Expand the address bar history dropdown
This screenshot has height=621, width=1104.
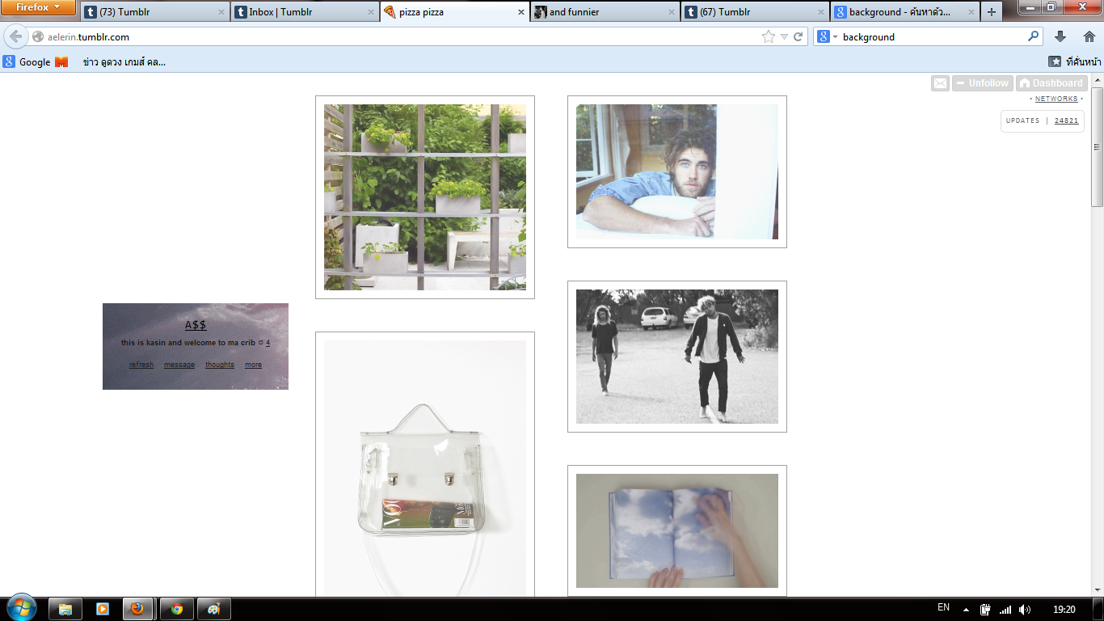pos(784,36)
